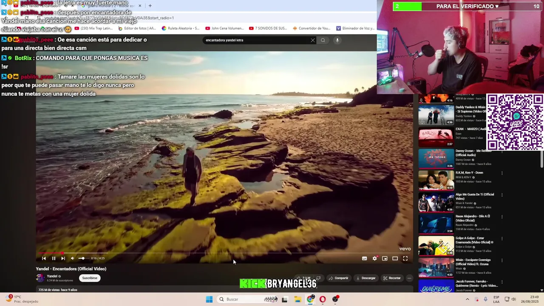The image size is (544, 306).
Task: Start voice search with the microphone icon
Action: pos(337,40)
